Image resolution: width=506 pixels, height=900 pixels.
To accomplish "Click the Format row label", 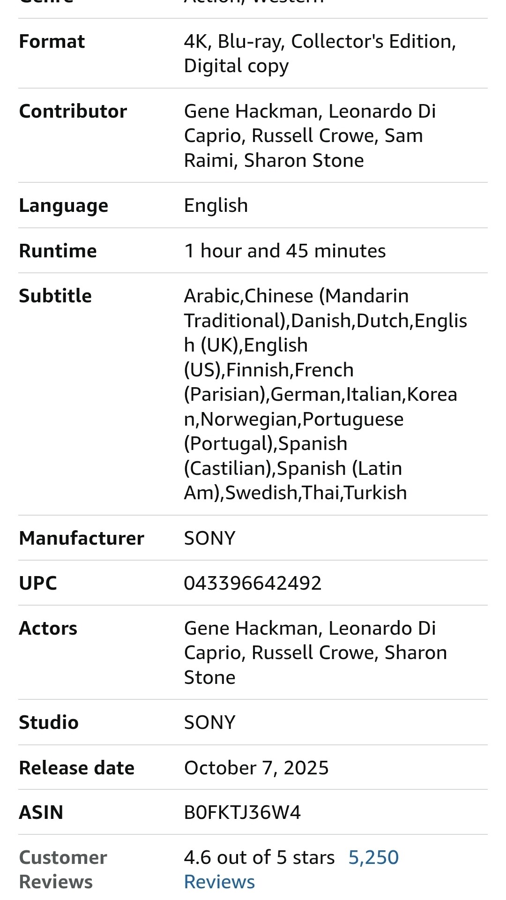I will click(x=52, y=42).
